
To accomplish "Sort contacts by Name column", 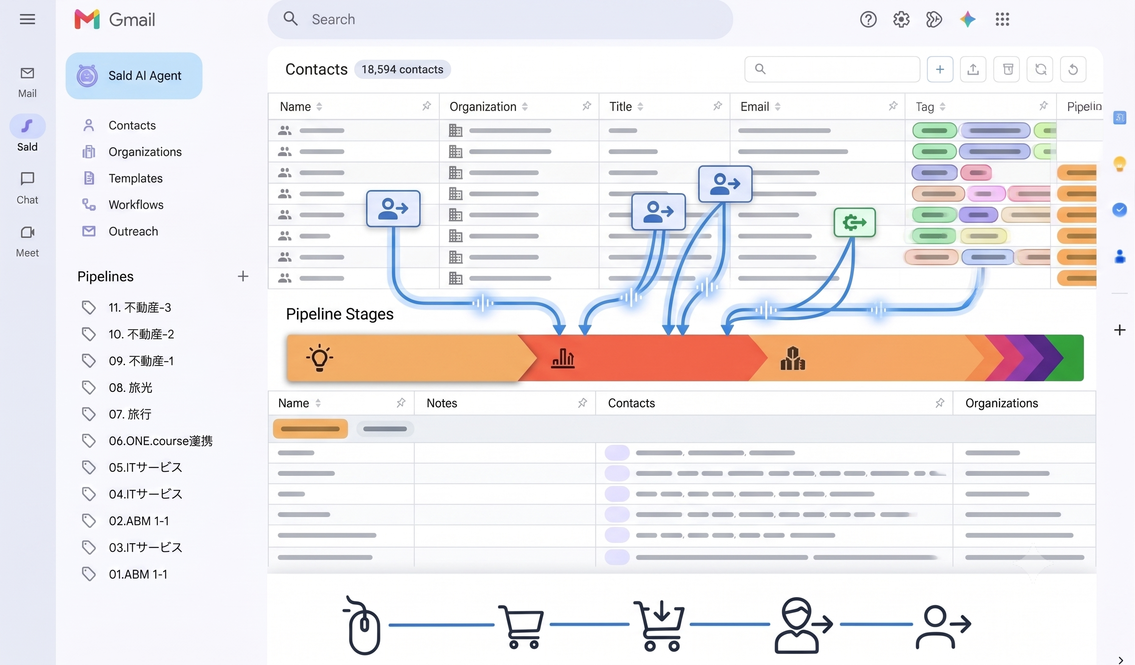I will 319,107.
